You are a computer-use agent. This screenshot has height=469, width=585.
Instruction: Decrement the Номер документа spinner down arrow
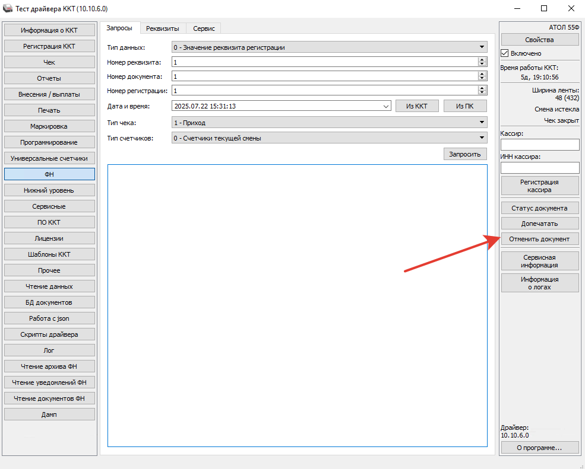click(x=482, y=78)
